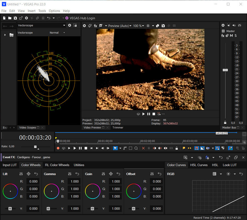Create a new project with the New icon

click(x=4, y=18)
